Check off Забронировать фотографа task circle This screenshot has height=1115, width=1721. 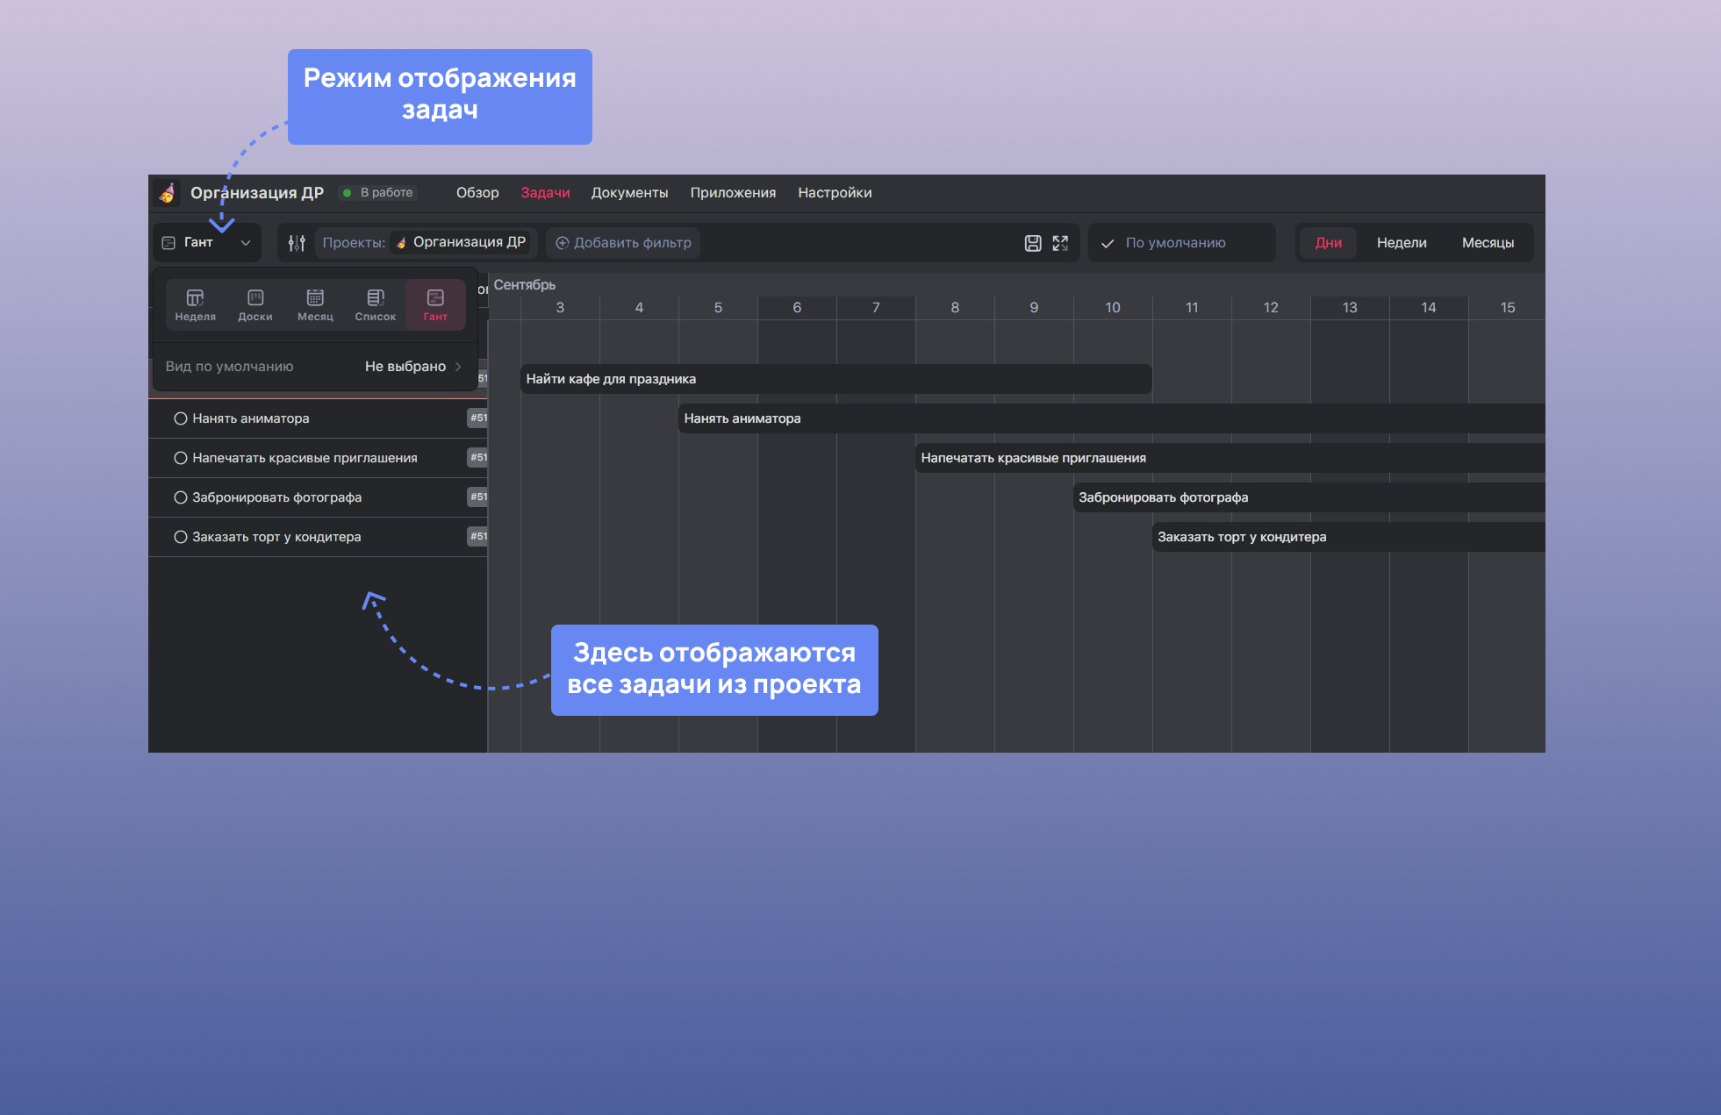click(181, 497)
